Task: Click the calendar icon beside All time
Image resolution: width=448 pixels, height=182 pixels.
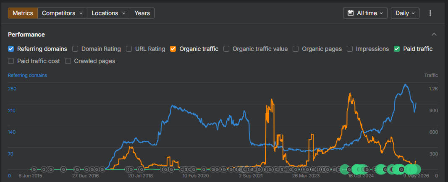Action: pyautogui.click(x=350, y=13)
